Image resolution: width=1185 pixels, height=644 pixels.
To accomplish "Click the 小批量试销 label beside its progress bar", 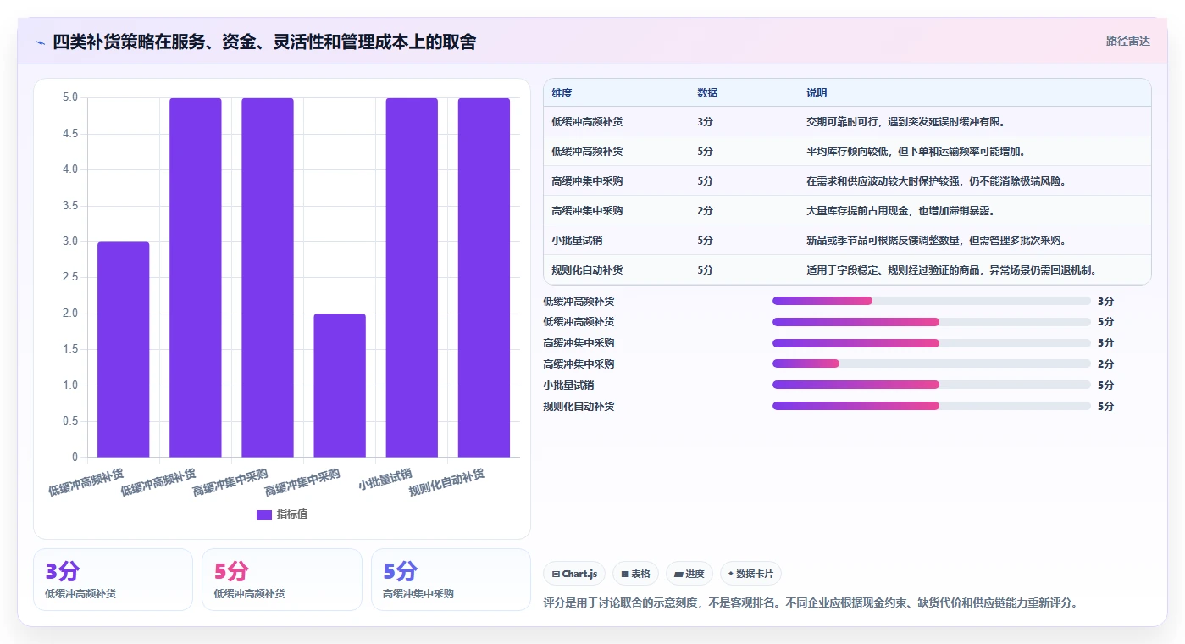I will [568, 385].
